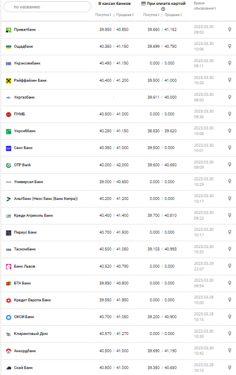Open the Альтбанк (Неос банк) link

pos(46,199)
